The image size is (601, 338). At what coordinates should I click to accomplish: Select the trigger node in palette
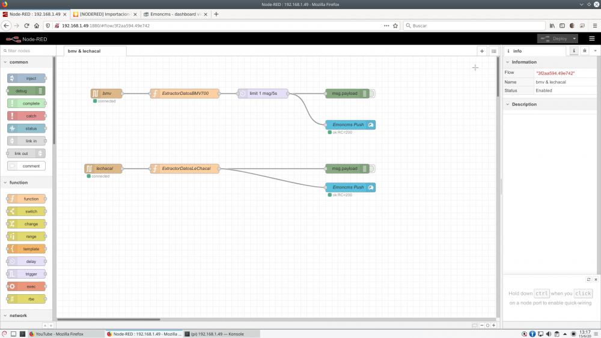(26, 274)
